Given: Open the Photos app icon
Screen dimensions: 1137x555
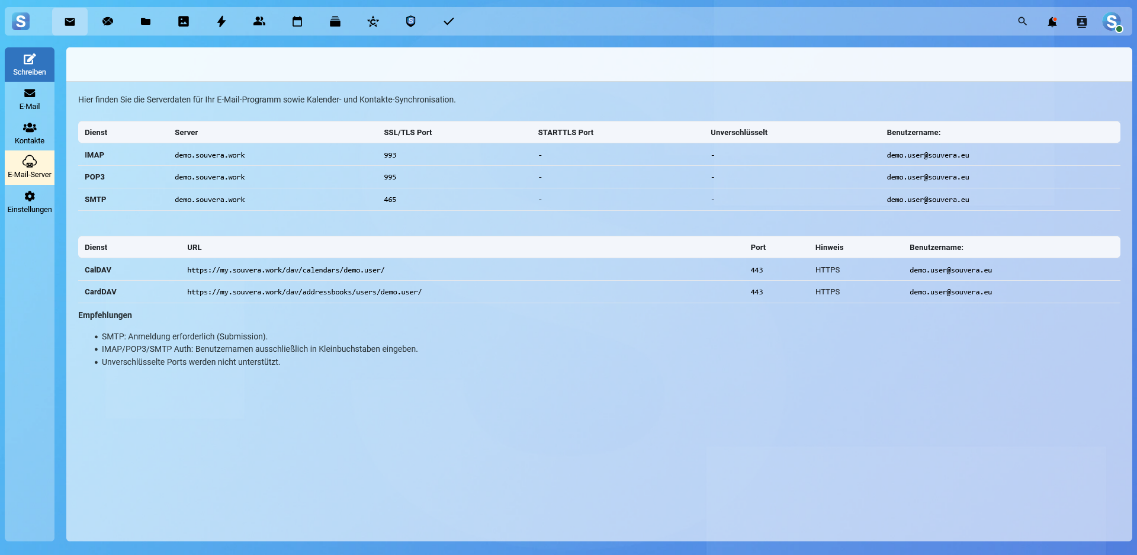Looking at the screenshot, I should (184, 22).
